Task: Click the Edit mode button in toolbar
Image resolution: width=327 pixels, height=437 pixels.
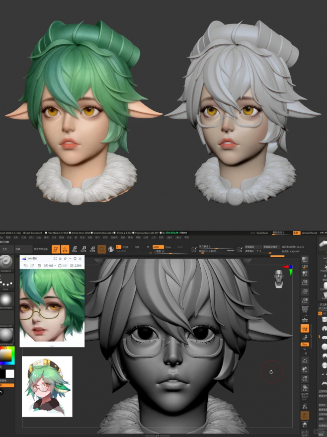Action: tap(55, 249)
